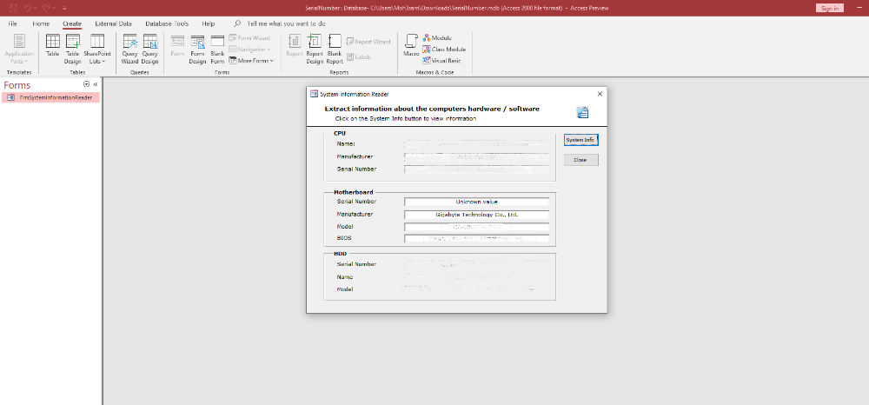Click the Gigabyte Technology manufacturer field

[x=476, y=215]
